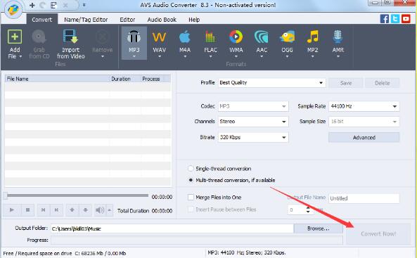Click the plus icon in quick access toolbar
The height and width of the screenshot is (258, 417).
click(x=32, y=6)
